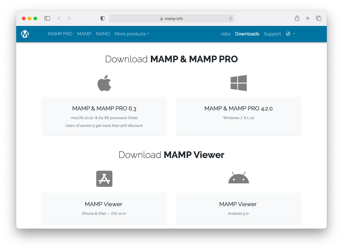The image size is (343, 250).
Task: Go back with the left chevron
Action: pos(59,18)
